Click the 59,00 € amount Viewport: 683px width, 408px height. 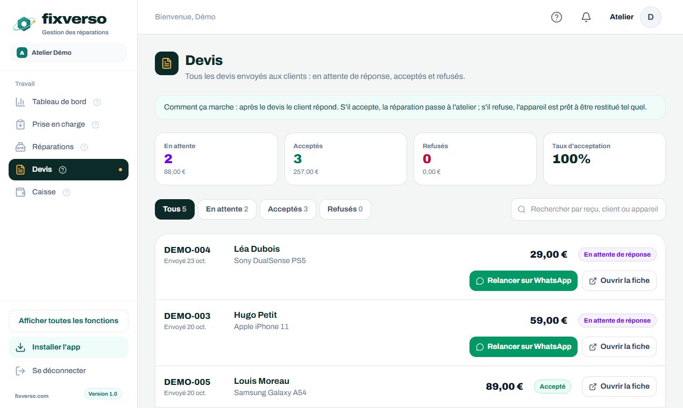point(549,320)
